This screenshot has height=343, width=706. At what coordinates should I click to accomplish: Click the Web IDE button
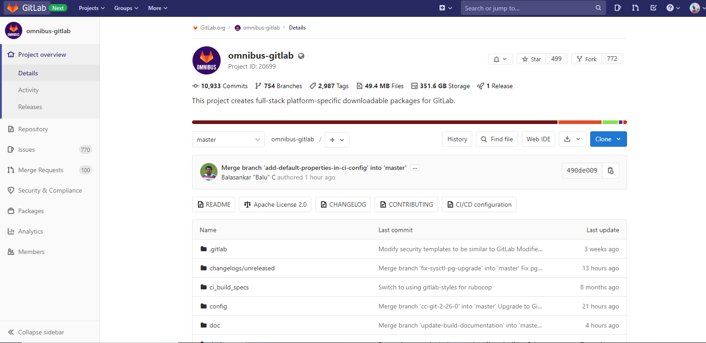[538, 139]
